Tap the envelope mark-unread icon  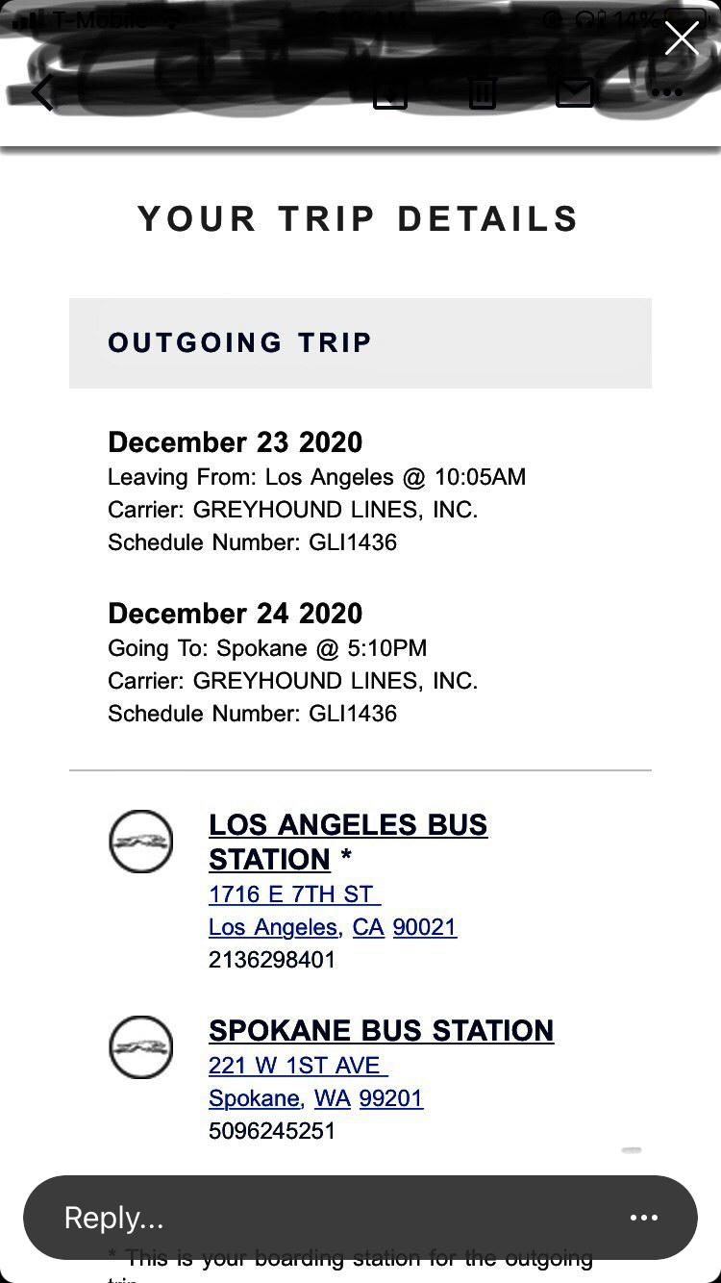[575, 92]
